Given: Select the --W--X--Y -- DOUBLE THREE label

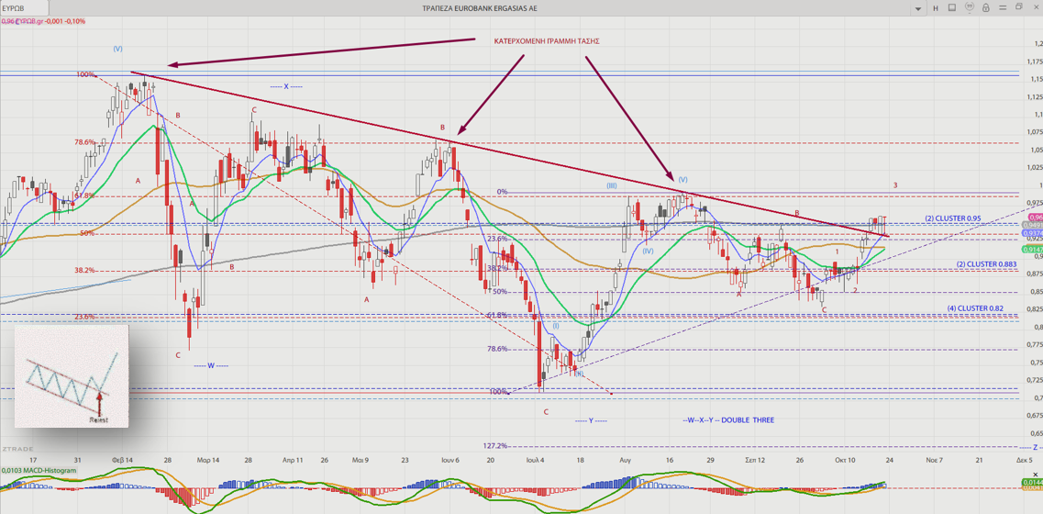Looking at the screenshot, I should click(728, 420).
